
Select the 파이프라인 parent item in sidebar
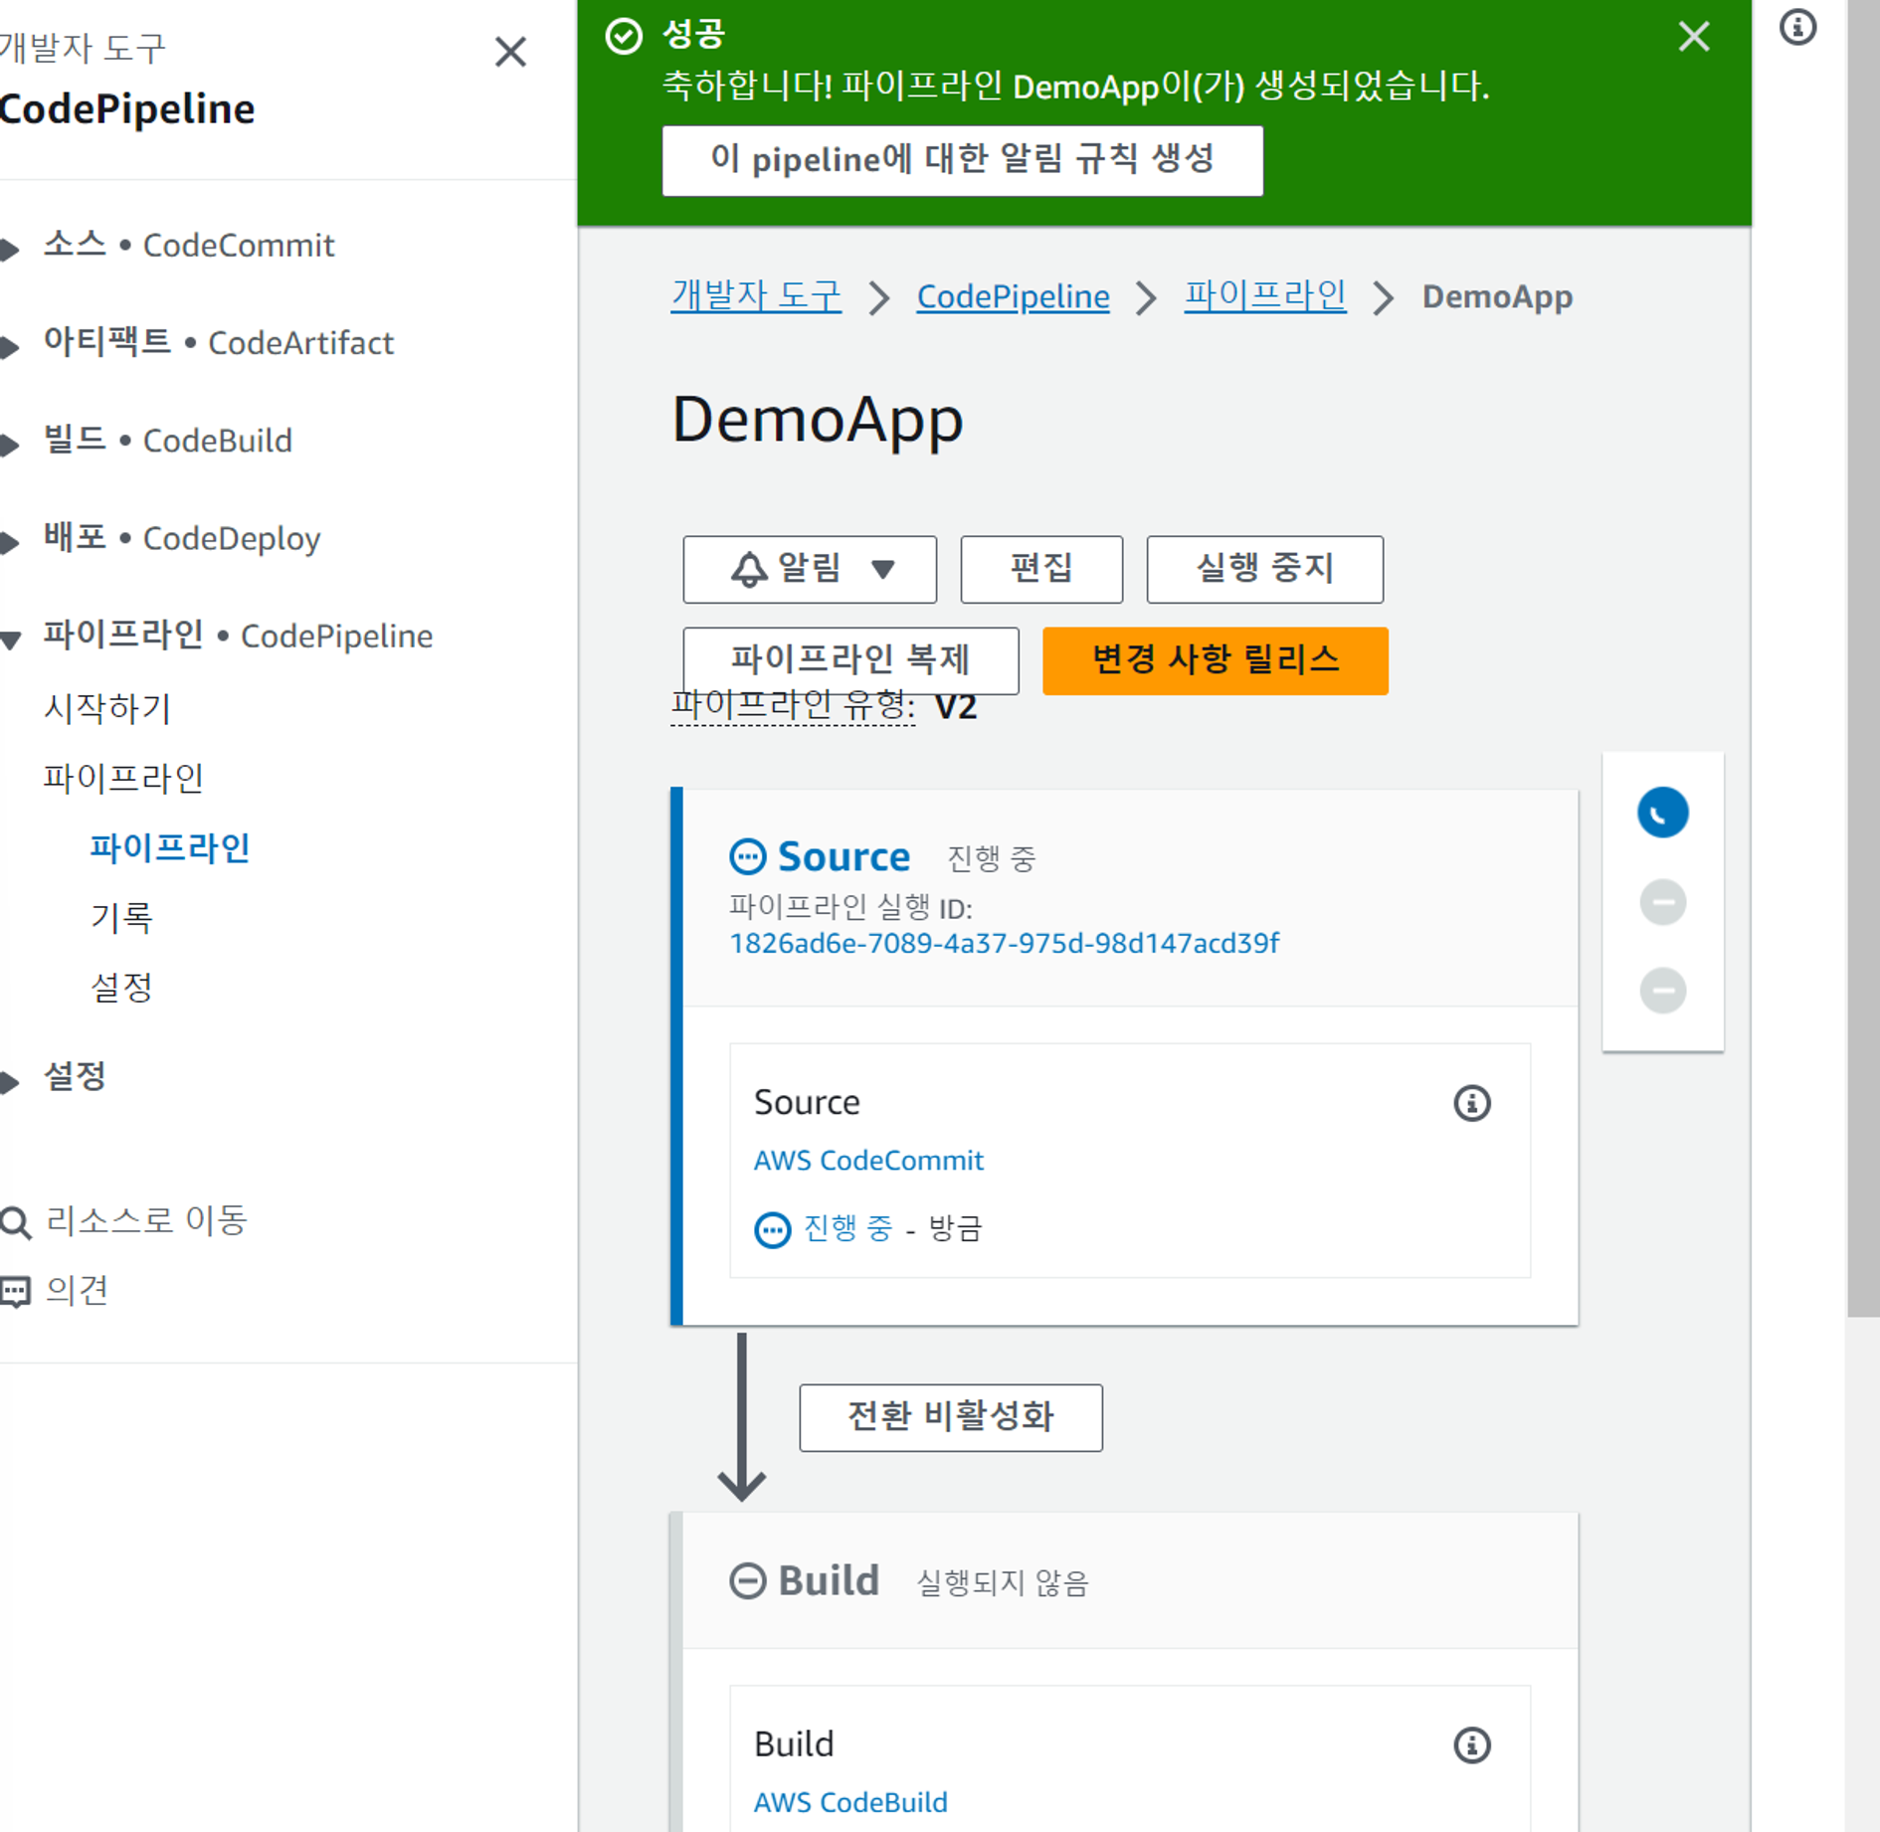[x=123, y=778]
